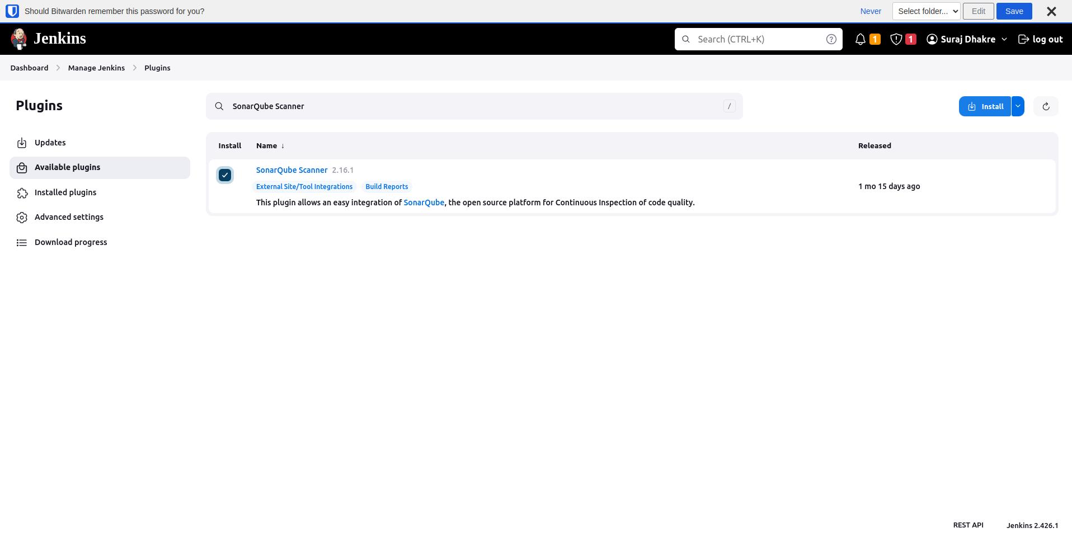
Task: Open the Suraj Dhakre account menu
Action: (x=966, y=39)
